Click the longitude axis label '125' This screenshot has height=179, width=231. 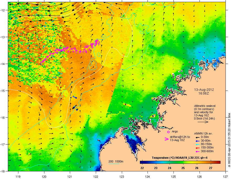pyautogui.click(x=174, y=177)
